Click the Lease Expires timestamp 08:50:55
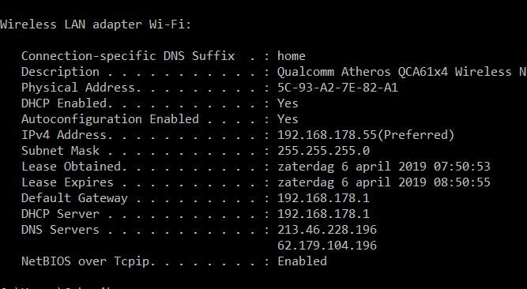This screenshot has height=289, width=527. coord(461,182)
